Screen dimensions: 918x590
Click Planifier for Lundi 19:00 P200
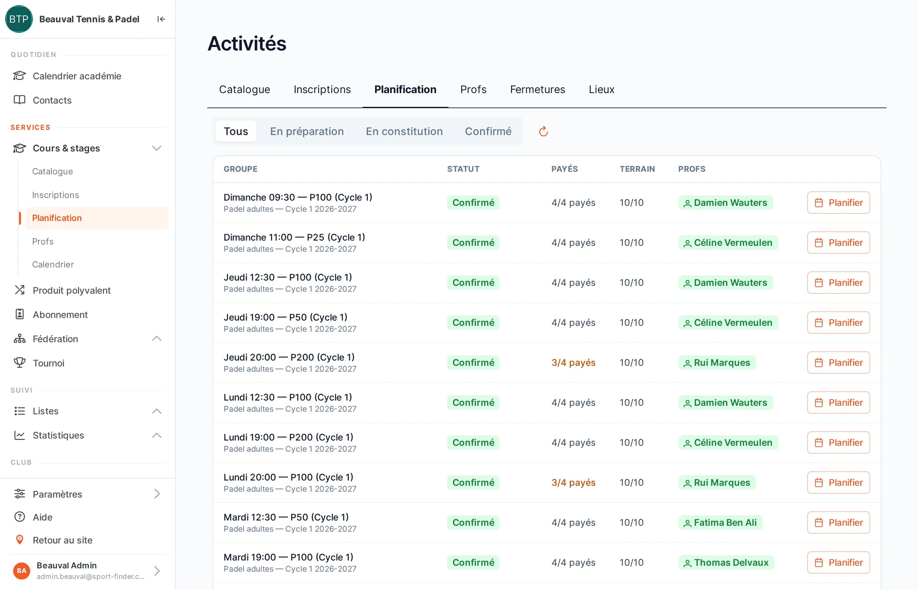point(838,442)
